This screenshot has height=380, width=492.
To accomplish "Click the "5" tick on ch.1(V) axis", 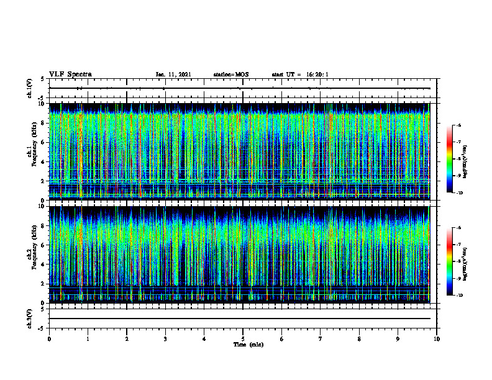I will (x=43, y=79).
